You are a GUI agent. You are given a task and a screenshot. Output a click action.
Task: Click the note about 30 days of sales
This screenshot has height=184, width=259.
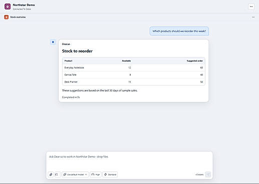tap(100, 90)
